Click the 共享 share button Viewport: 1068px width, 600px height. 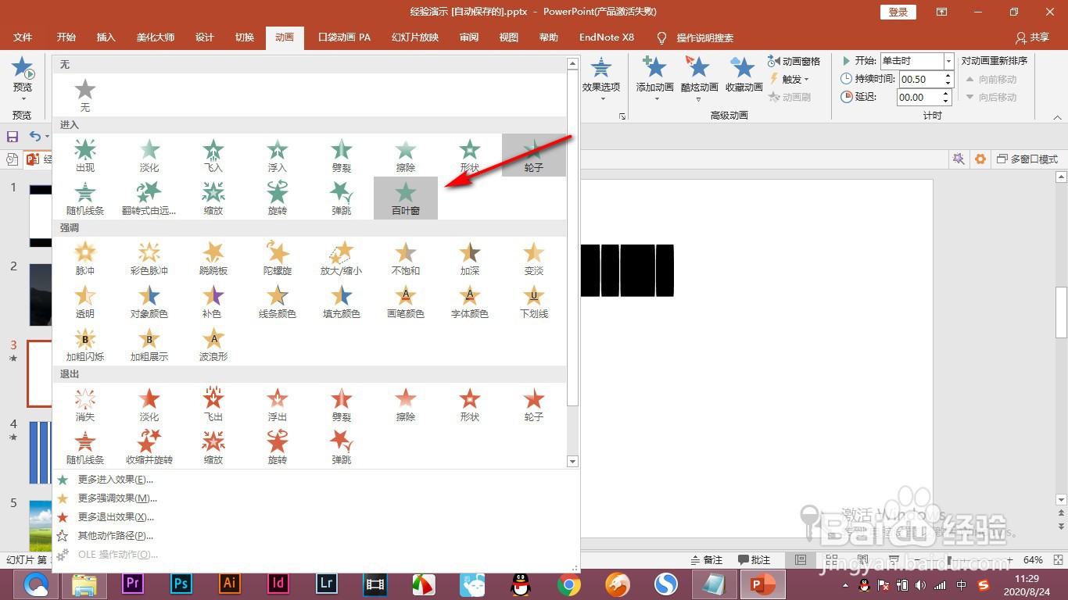coord(1032,37)
